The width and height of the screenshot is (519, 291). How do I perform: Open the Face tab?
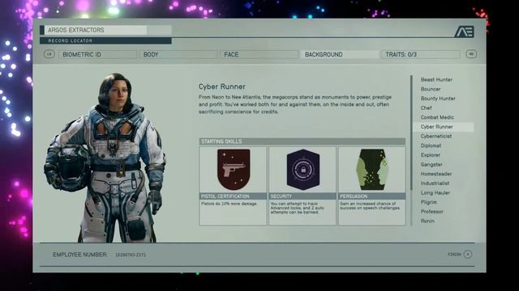[x=259, y=54]
